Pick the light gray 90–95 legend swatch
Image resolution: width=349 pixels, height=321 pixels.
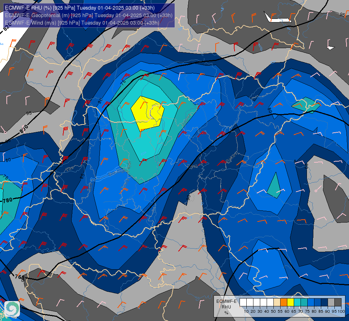pos(331,302)
